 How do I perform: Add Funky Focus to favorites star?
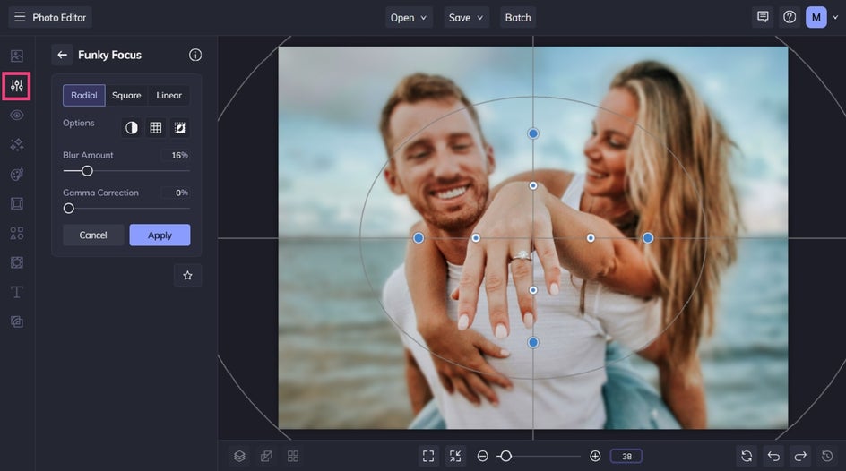[188, 276]
